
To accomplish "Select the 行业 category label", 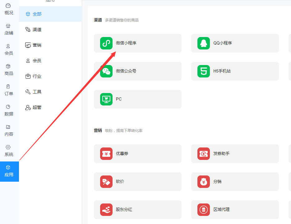I will coord(37,76).
